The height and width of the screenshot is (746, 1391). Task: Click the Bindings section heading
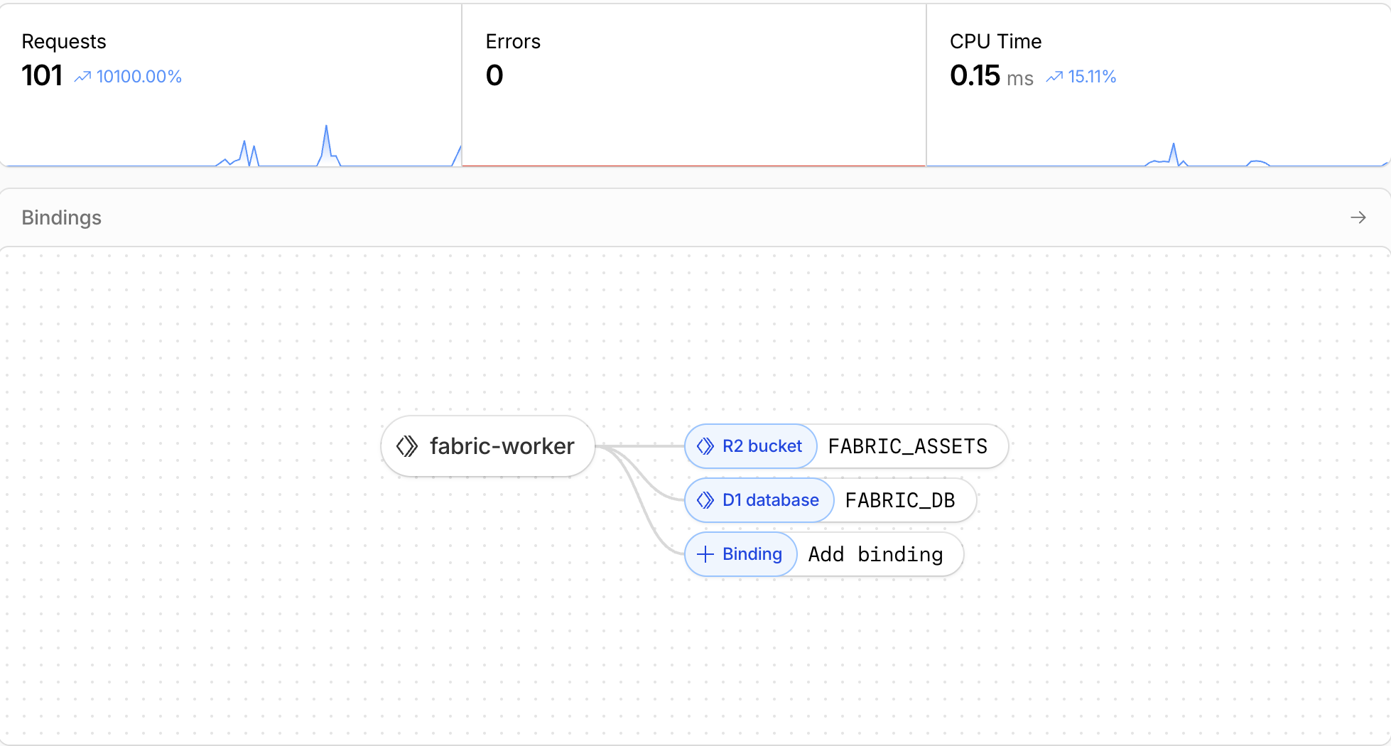[x=62, y=217]
